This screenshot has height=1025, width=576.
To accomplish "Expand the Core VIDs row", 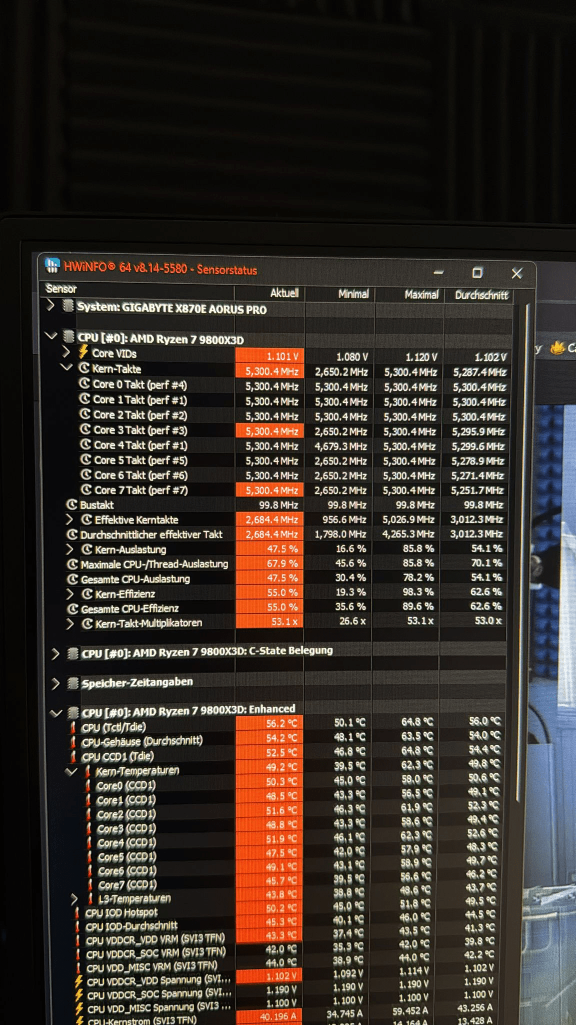I will tap(65, 352).
